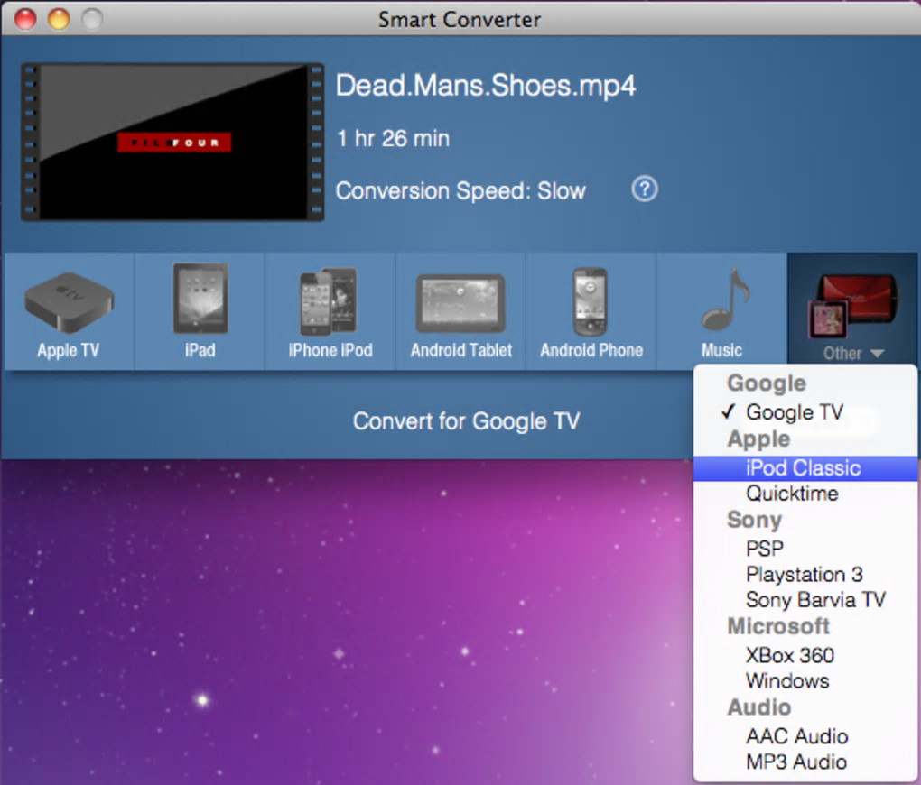Choose Sony Barvia TV option
This screenshot has height=785, width=921.
[x=805, y=599]
